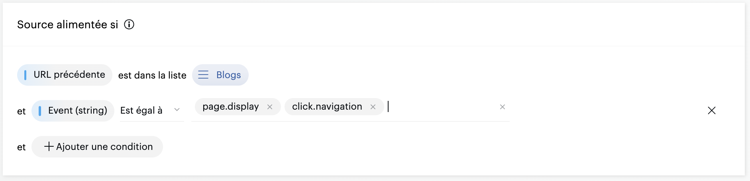Screen dimensions: 750x181
Task: Open the Est égal à operator dropdown
Action: point(142,110)
